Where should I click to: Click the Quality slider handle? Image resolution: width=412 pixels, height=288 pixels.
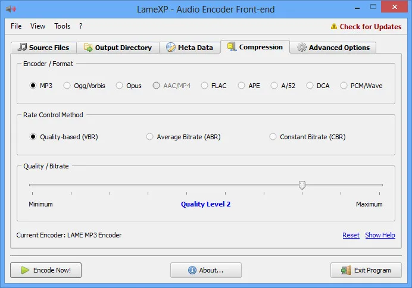point(302,185)
